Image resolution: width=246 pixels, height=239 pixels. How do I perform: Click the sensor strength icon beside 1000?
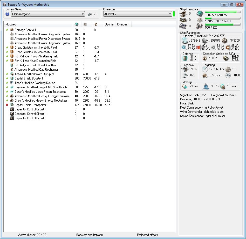click(228, 76)
